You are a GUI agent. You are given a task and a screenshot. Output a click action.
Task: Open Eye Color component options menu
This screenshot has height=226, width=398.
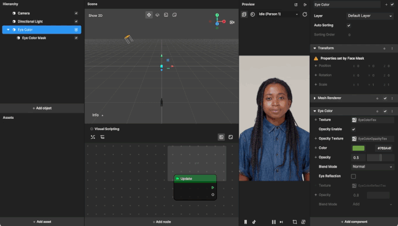coord(392,111)
